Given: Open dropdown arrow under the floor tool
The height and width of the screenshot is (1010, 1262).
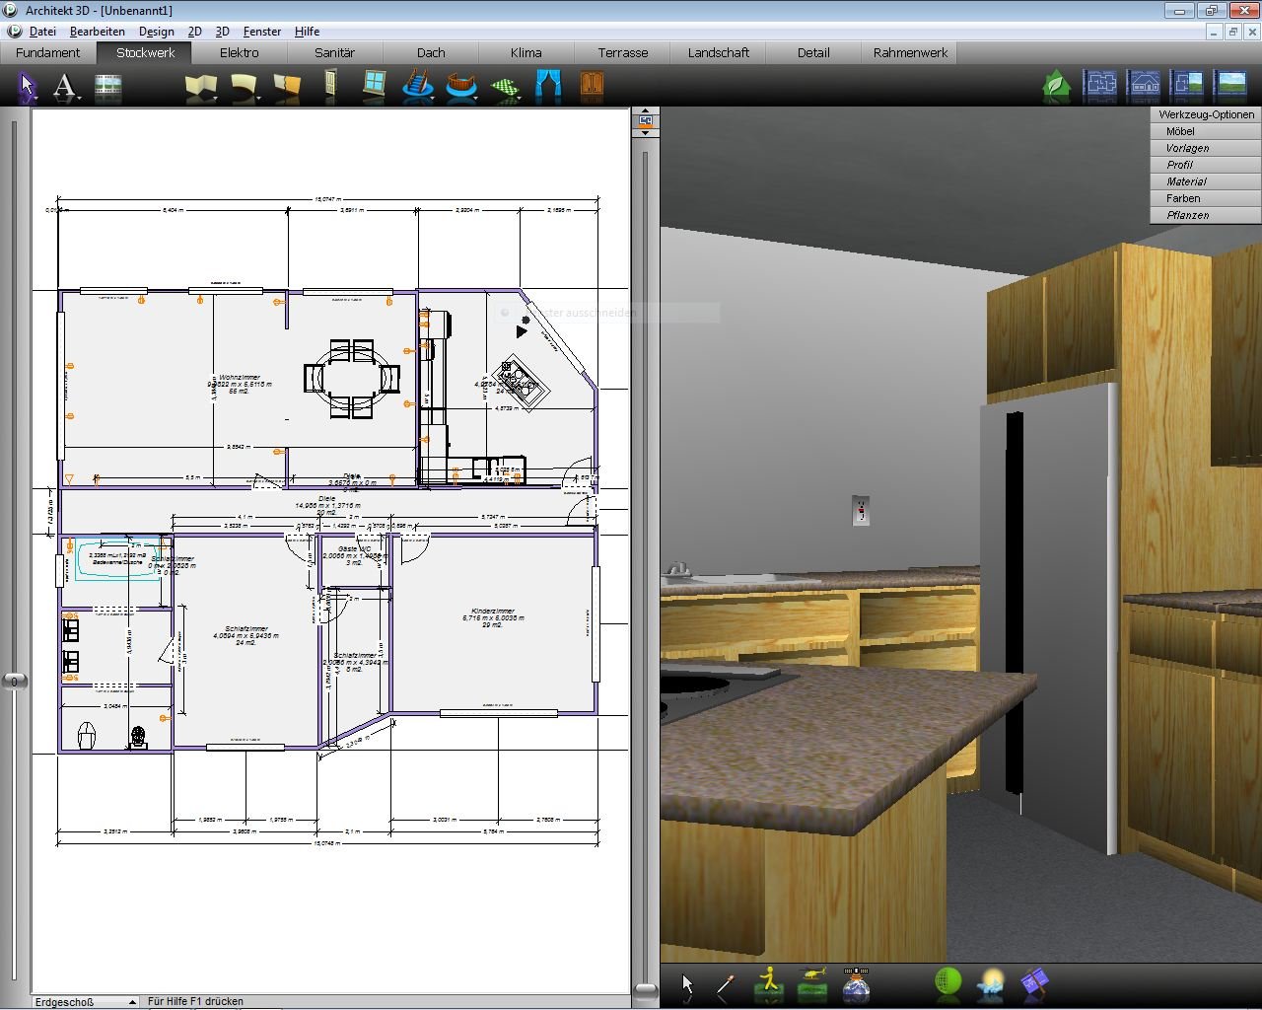Looking at the screenshot, I should (x=520, y=98).
